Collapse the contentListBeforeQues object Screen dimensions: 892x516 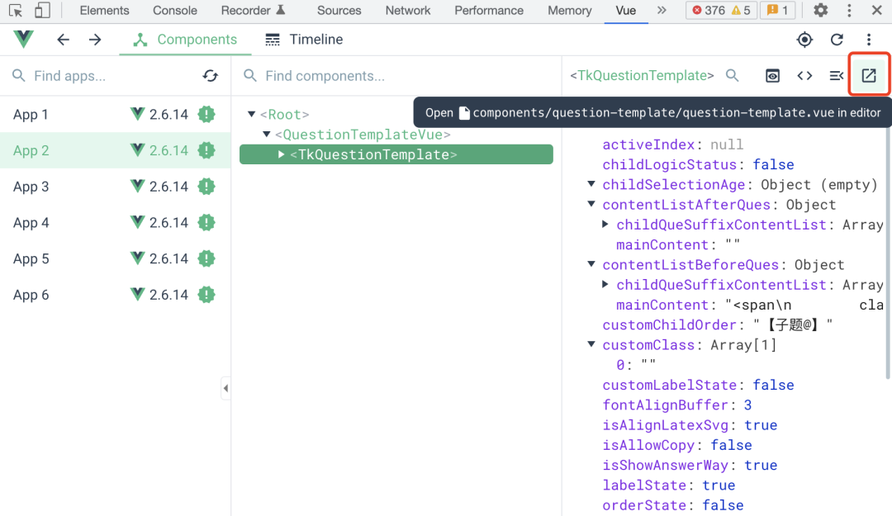coord(591,265)
